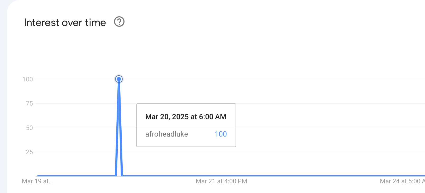Click the y-axis label 75
The height and width of the screenshot is (193, 425).
[29, 103]
